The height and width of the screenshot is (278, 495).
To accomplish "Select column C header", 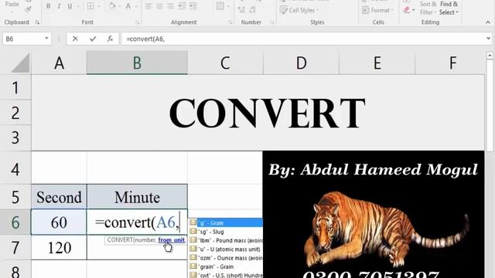I will 225,63.
